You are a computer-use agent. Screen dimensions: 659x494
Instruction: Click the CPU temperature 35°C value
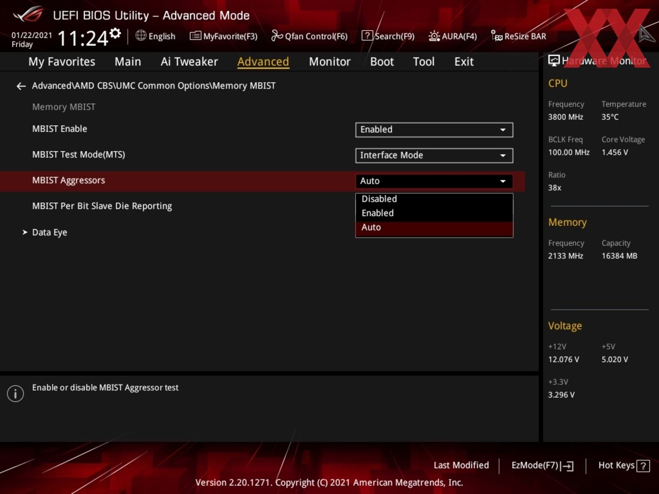tap(610, 117)
